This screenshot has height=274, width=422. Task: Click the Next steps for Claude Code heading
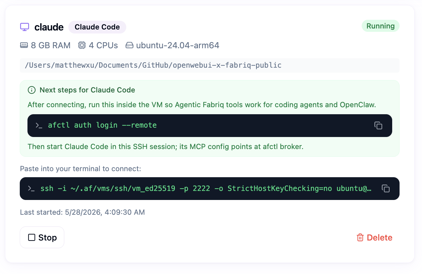pyautogui.click(x=87, y=90)
